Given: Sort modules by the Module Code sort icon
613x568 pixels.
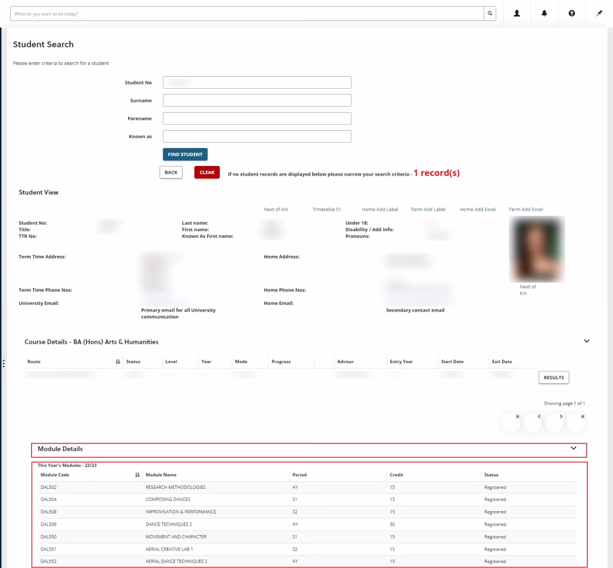Looking at the screenshot, I should [x=138, y=475].
